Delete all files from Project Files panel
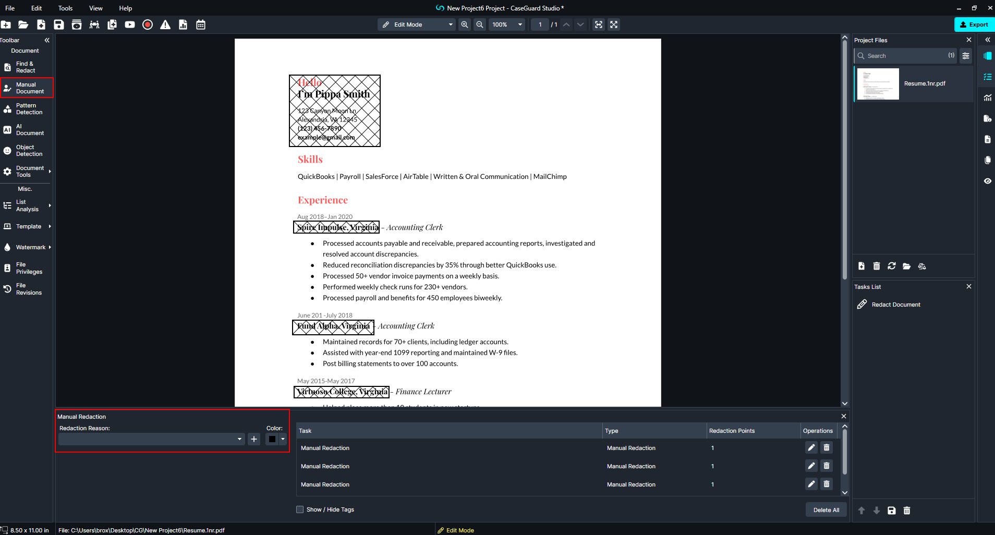 (x=876, y=266)
